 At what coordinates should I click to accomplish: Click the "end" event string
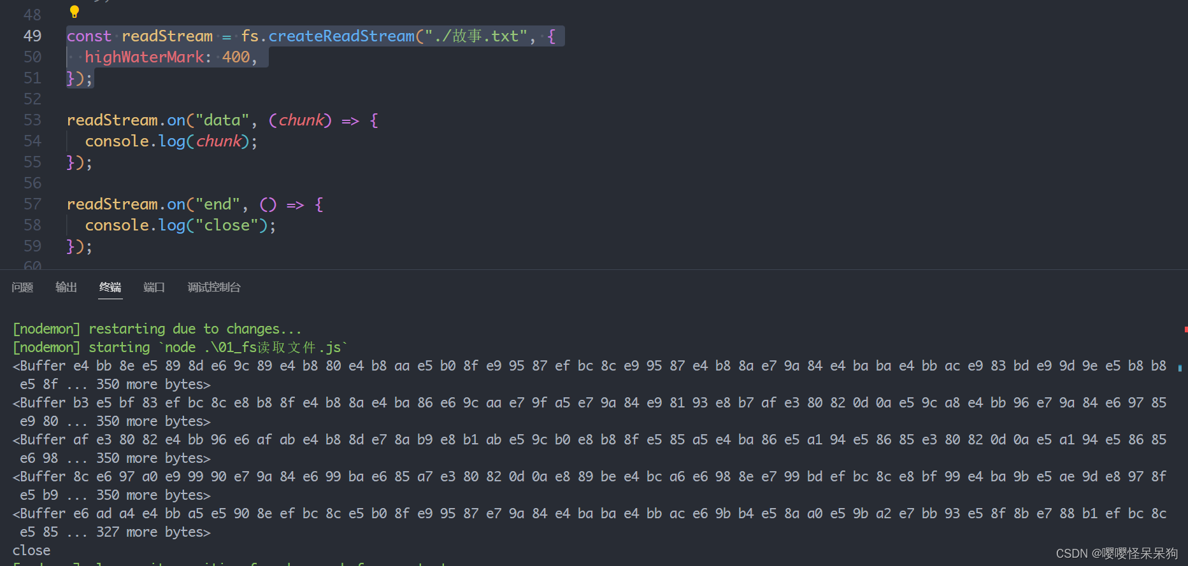pyautogui.click(x=218, y=204)
